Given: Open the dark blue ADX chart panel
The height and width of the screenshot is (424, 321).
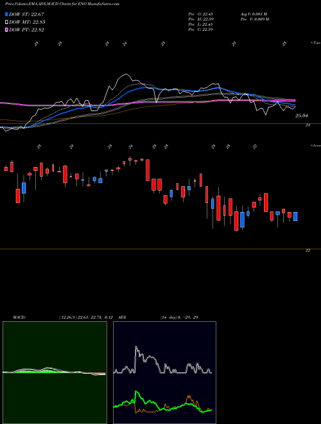Looking at the screenshot, I should pyautogui.click(x=164, y=373).
